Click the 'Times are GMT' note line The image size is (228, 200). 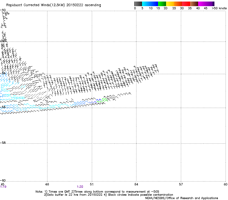click(97, 192)
